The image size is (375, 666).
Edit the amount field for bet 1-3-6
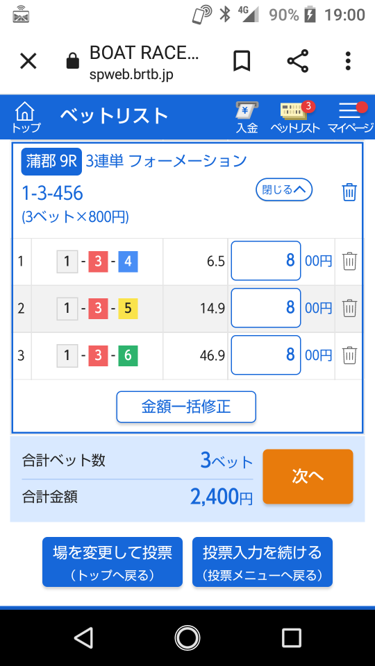click(266, 355)
